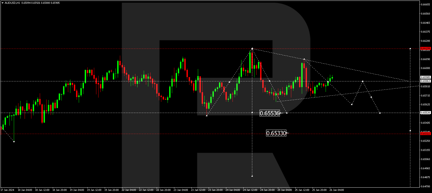The height and width of the screenshot is (193, 432).
Task: Click the 23 Jan 20:00 time label
Action: (215, 190)
